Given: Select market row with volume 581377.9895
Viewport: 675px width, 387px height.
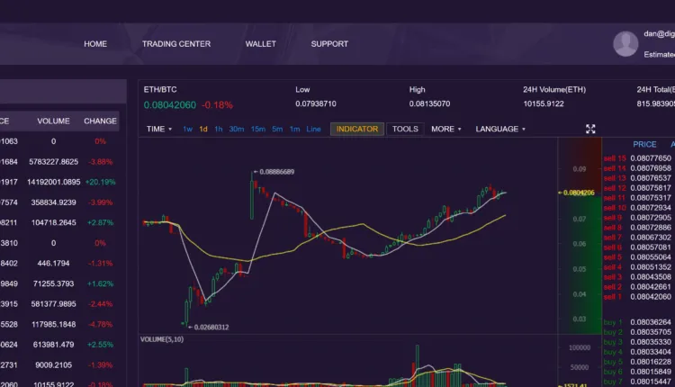Looking at the screenshot, I should tap(59, 303).
